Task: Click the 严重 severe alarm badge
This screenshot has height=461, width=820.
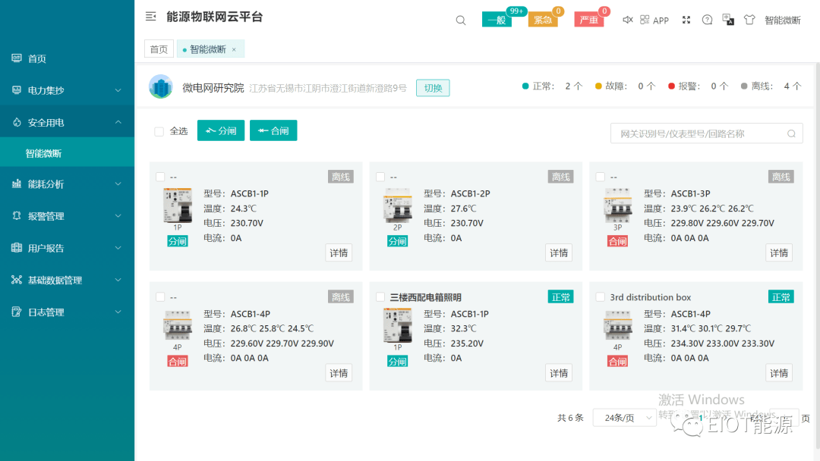Action: pos(589,20)
